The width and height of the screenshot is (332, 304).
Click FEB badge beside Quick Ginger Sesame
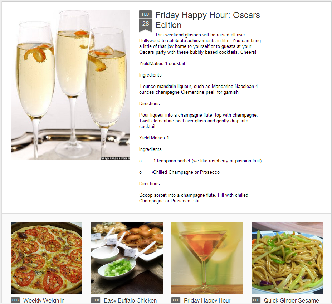(256, 300)
